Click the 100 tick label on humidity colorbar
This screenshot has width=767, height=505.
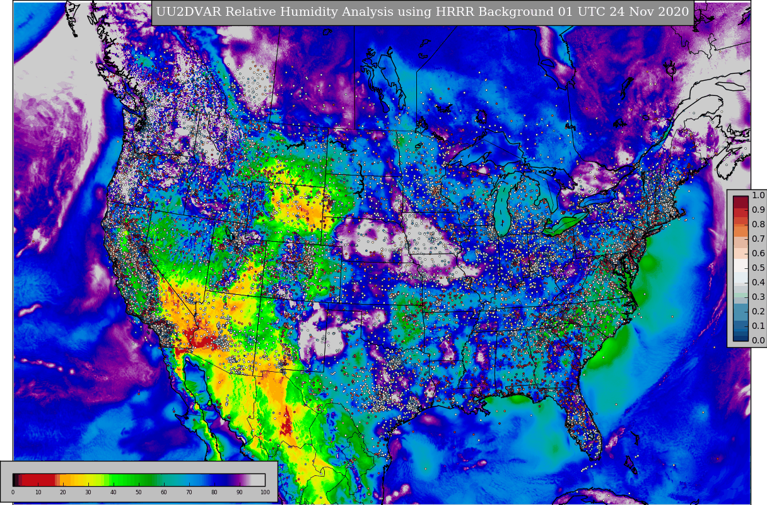(265, 492)
